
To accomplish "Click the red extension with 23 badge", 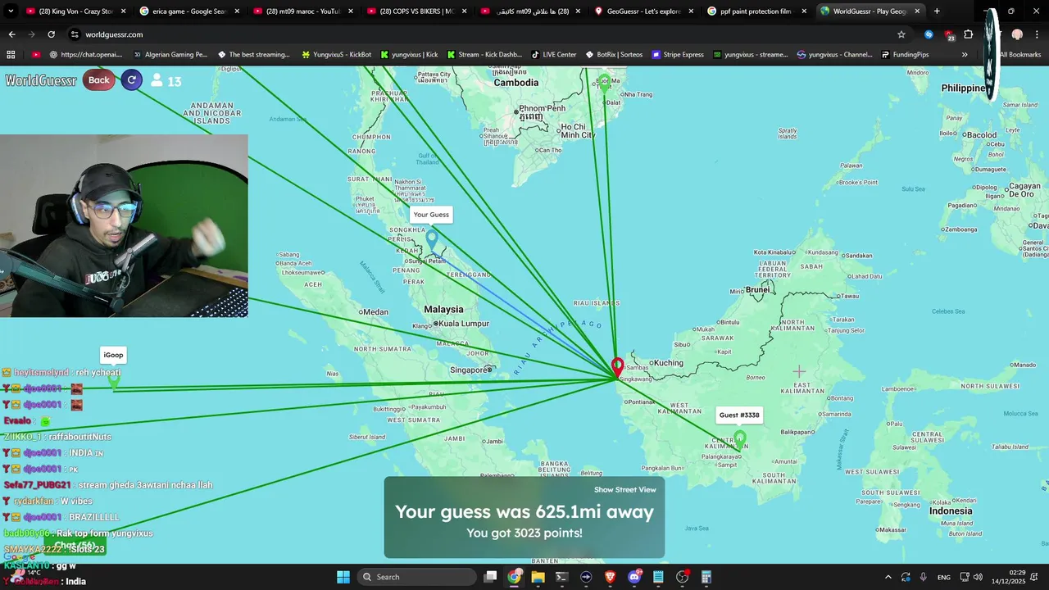I will click(x=949, y=35).
